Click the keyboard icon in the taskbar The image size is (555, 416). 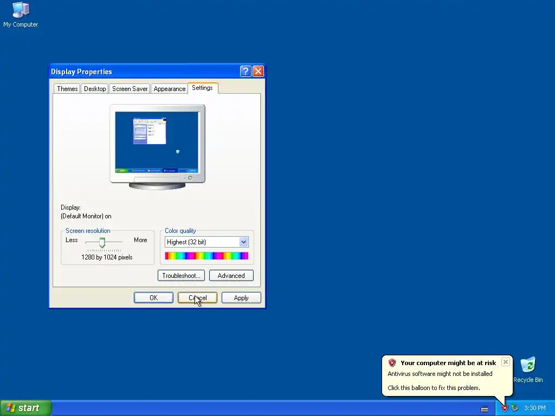485,409
